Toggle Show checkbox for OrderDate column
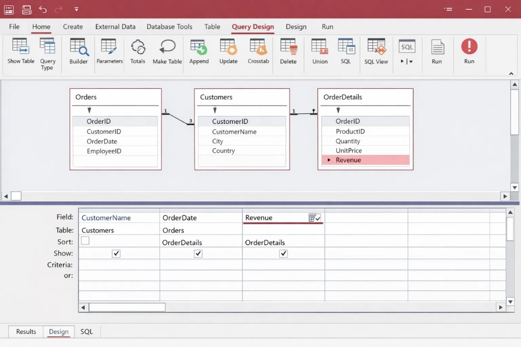The width and height of the screenshot is (521, 347). pos(198,254)
